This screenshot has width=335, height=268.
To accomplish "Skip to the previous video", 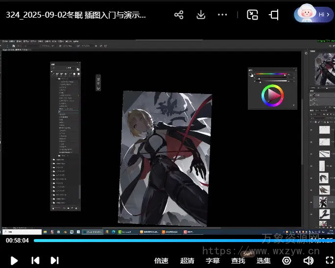I will [35, 261].
